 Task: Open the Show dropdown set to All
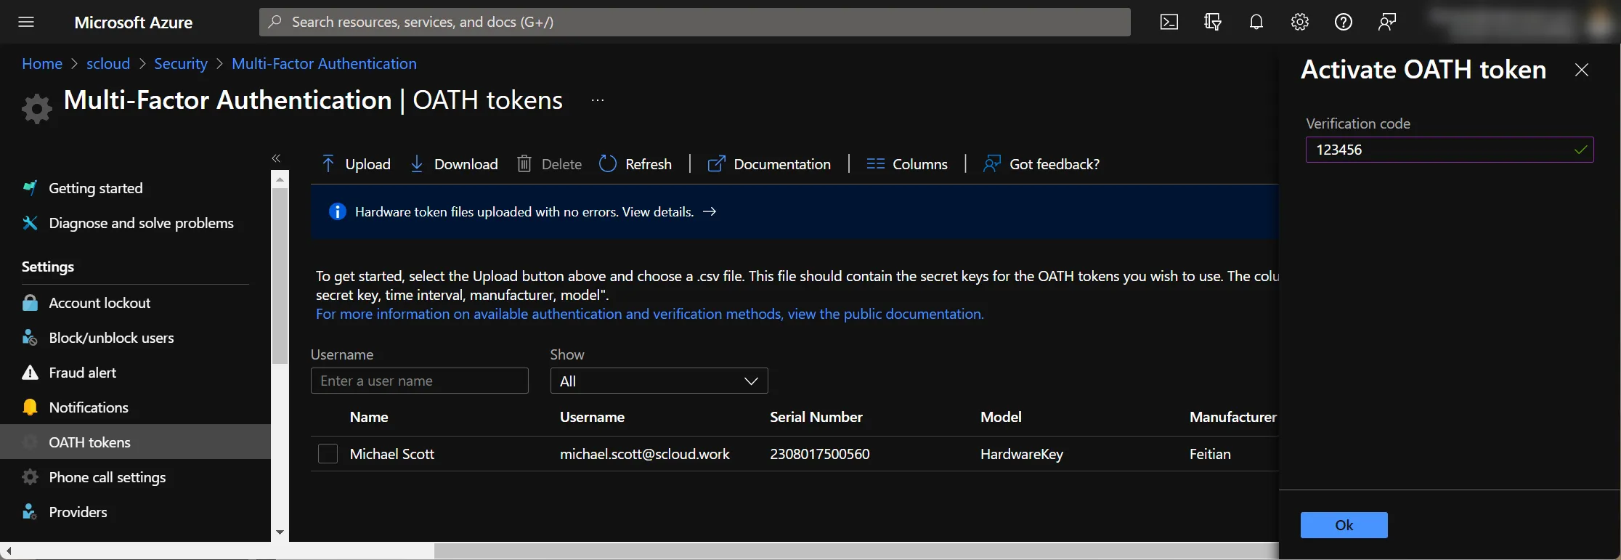(x=659, y=381)
